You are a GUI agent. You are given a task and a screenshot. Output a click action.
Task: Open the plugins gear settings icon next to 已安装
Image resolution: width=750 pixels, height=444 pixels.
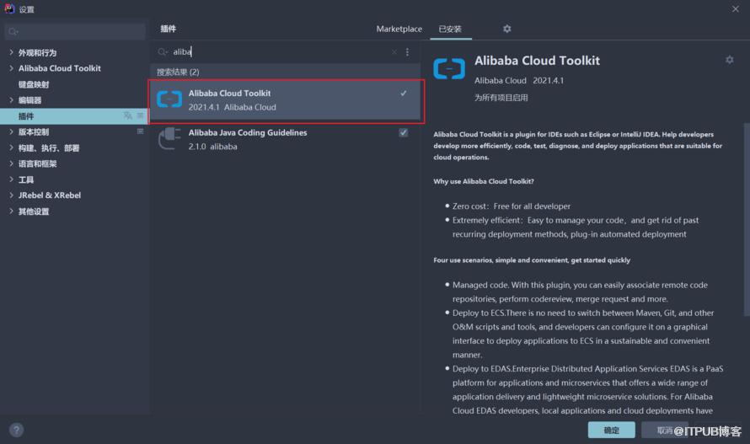tap(507, 29)
